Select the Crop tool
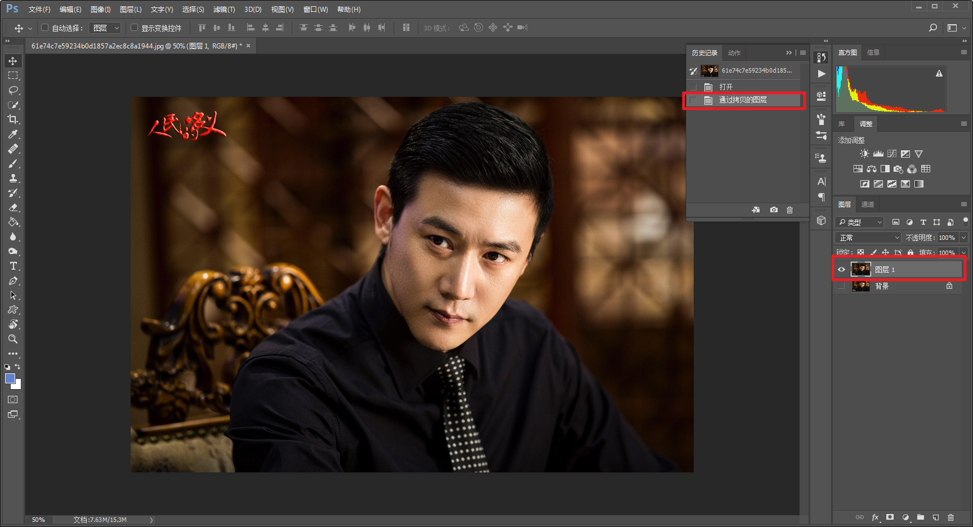This screenshot has height=527, width=973. coord(13,119)
